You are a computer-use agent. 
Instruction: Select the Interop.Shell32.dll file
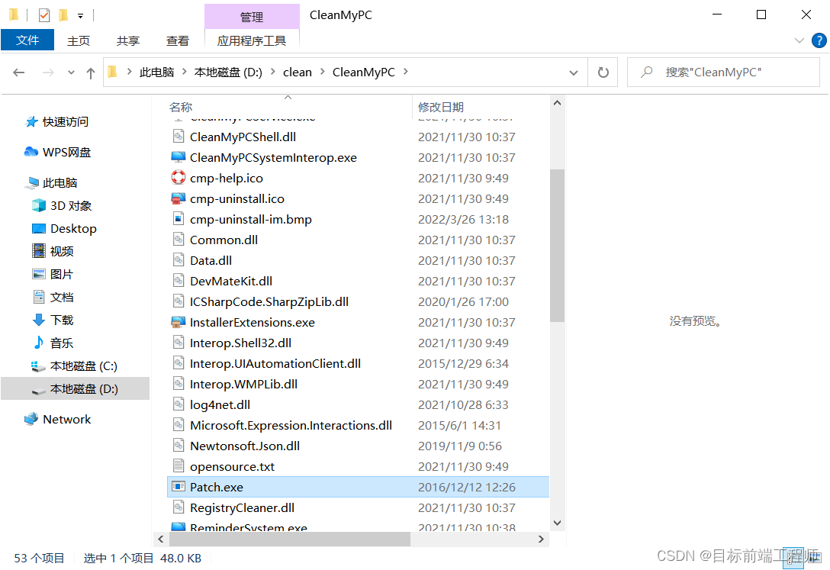pos(240,343)
